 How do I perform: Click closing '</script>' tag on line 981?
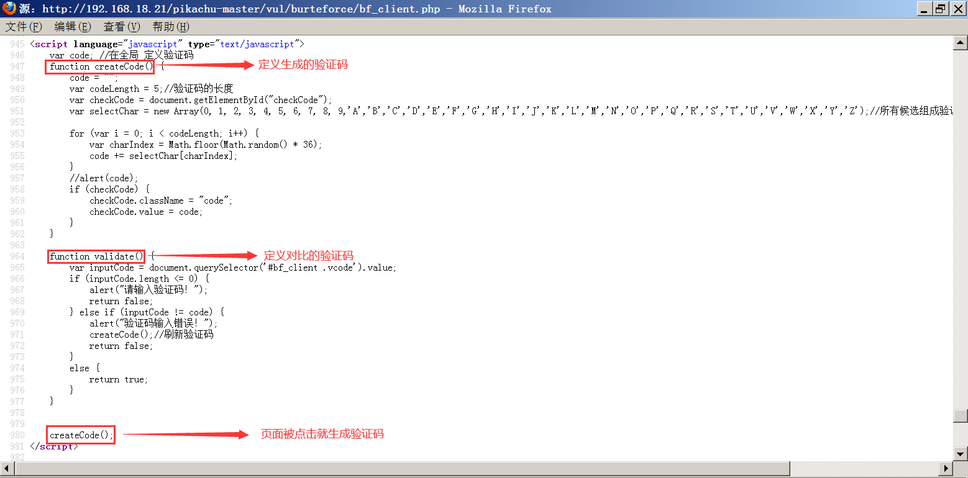click(x=54, y=446)
